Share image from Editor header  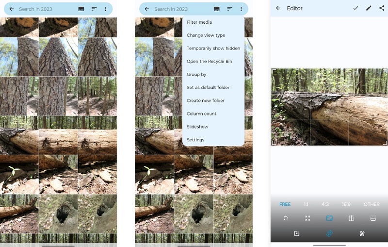pyautogui.click(x=382, y=8)
